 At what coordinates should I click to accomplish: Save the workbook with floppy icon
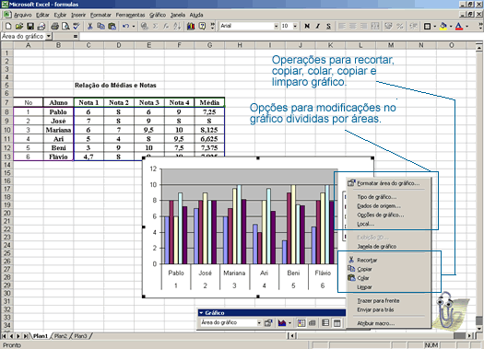pyautogui.click(x=30, y=26)
